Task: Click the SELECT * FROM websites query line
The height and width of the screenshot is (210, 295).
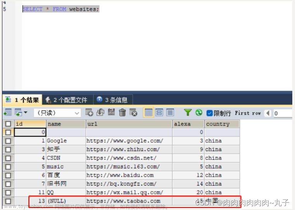Action: (x=61, y=9)
